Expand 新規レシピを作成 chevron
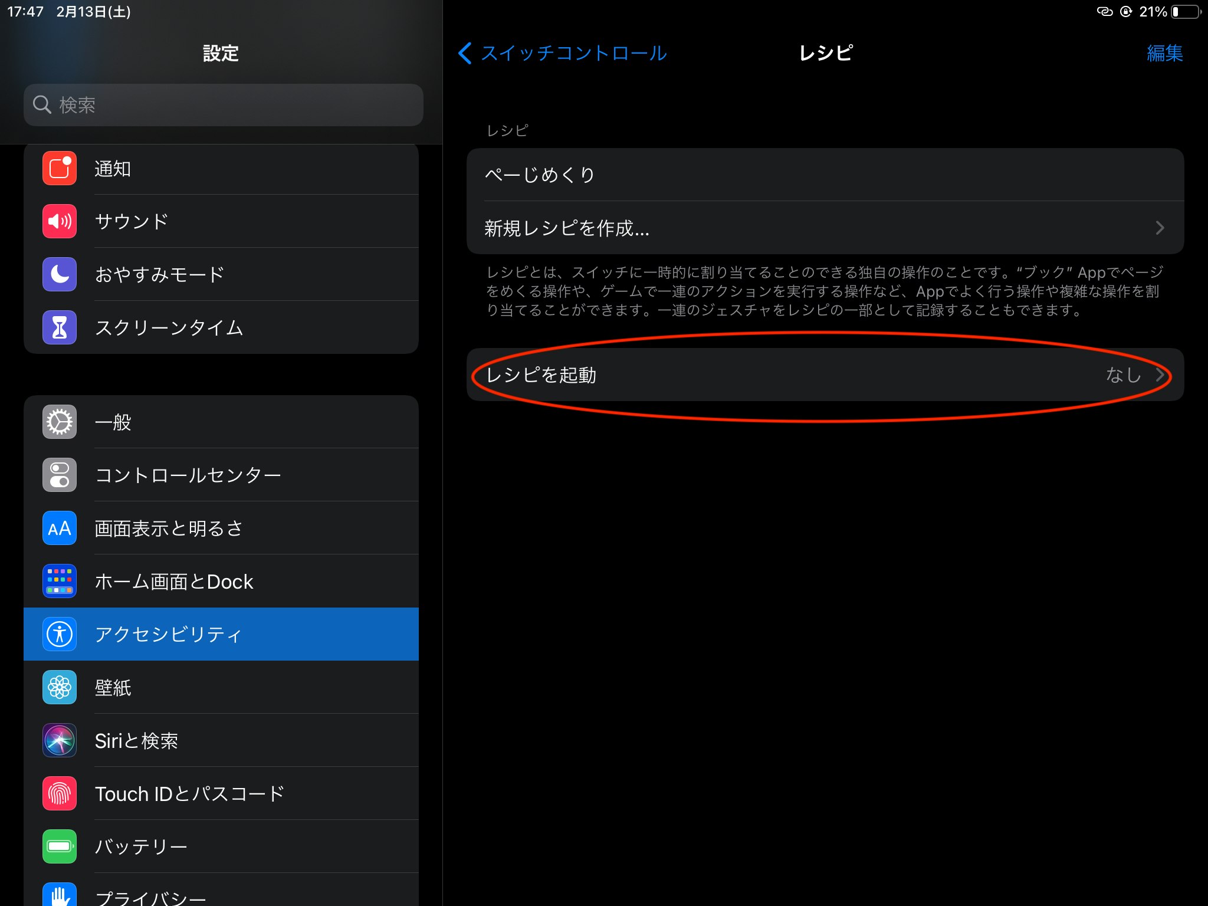This screenshot has width=1208, height=906. point(1160,228)
